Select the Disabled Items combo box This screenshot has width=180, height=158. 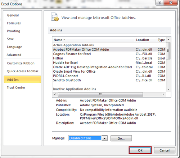click(x=85, y=138)
